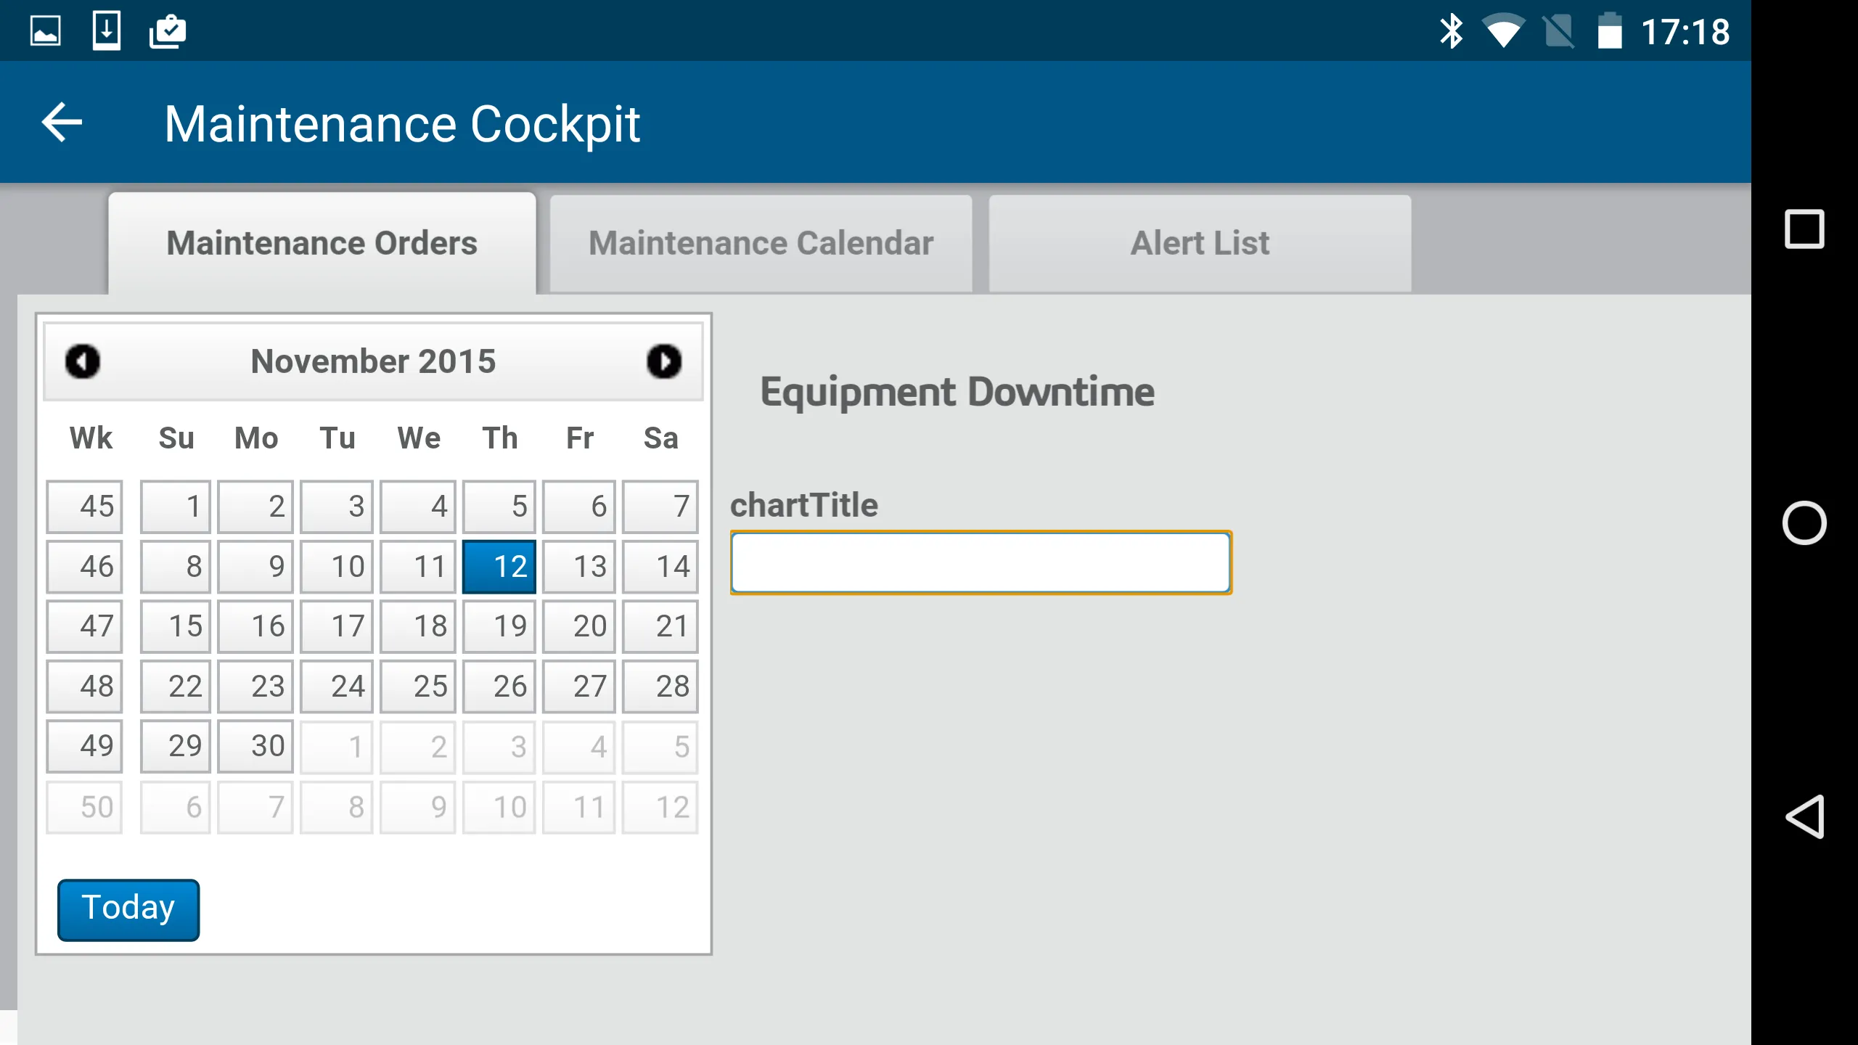Select greyed week 50 cell
The width and height of the screenshot is (1858, 1045).
coord(84,807)
